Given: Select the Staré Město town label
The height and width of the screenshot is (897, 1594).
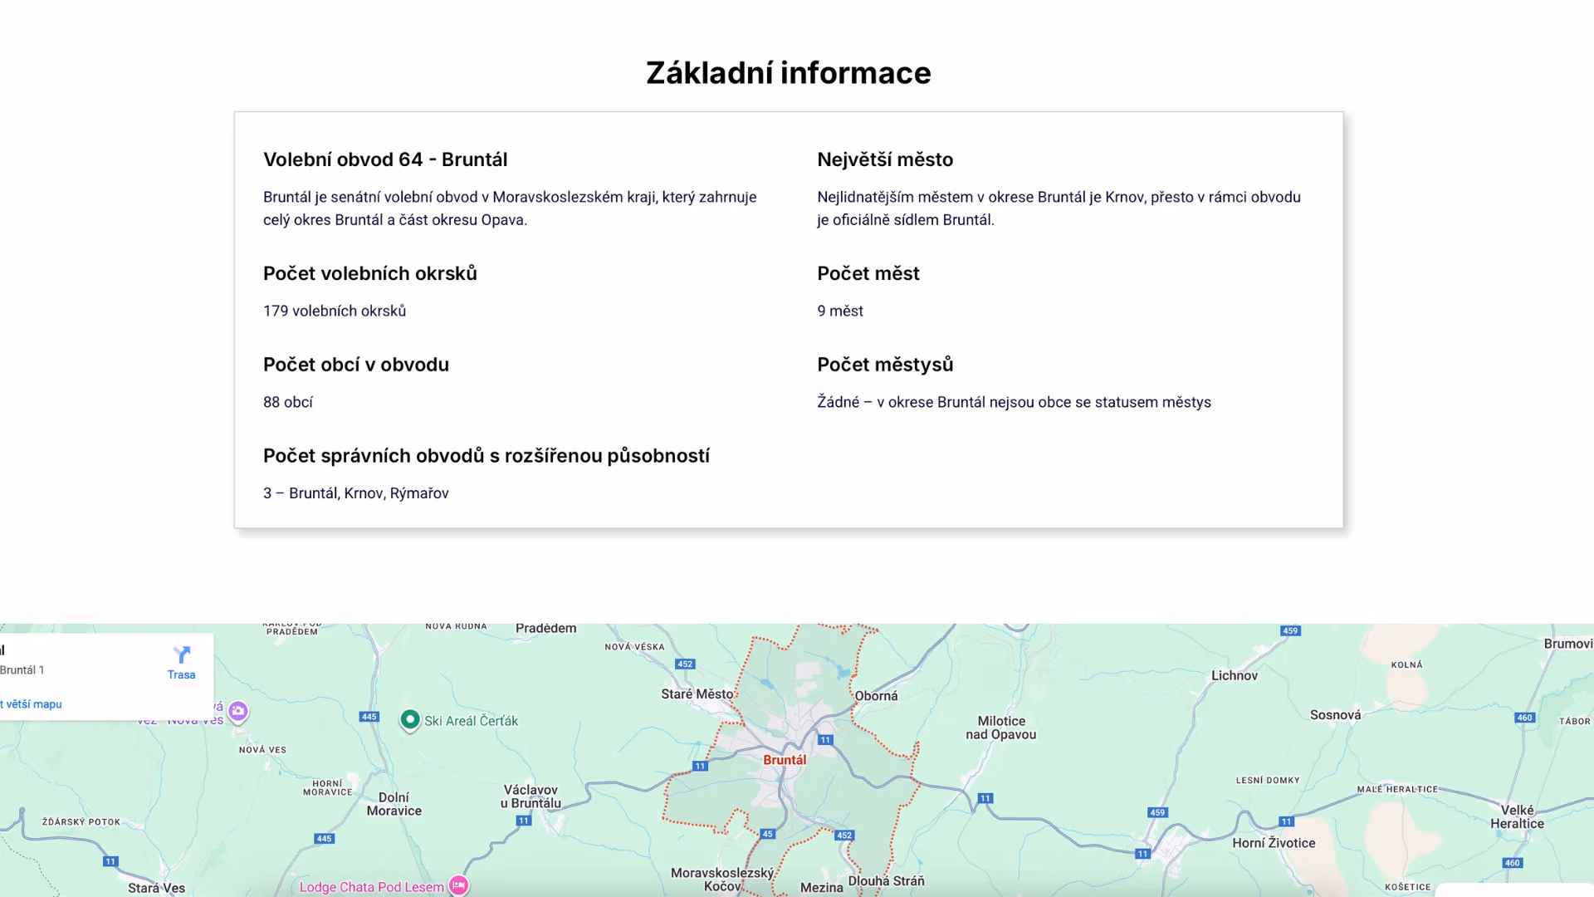Looking at the screenshot, I should tap(696, 694).
